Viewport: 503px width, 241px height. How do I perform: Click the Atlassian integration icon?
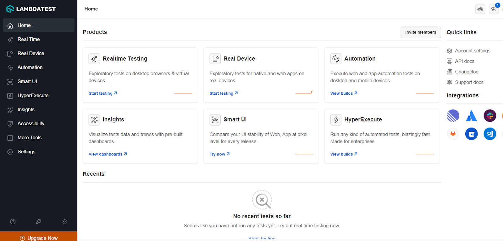[x=471, y=116]
